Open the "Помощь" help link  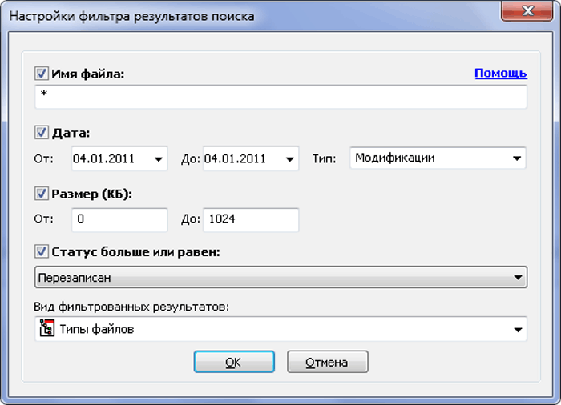pyautogui.click(x=500, y=73)
